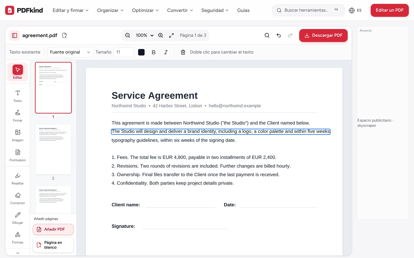Open the Editar y firmar menu
The width and height of the screenshot is (414, 258).
click(70, 10)
